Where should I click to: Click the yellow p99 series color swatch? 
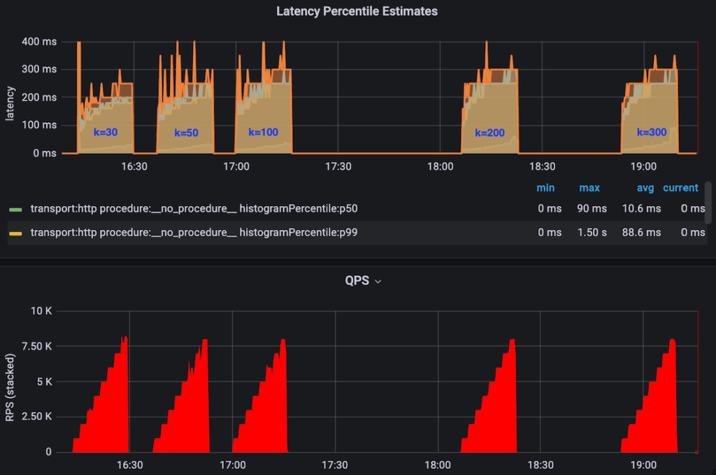(x=15, y=233)
